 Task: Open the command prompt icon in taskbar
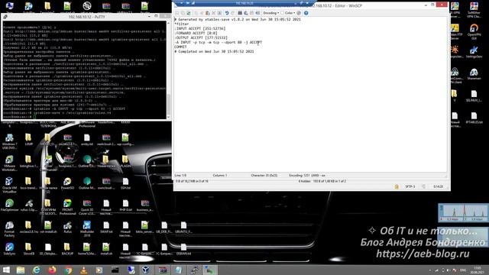(115, 270)
